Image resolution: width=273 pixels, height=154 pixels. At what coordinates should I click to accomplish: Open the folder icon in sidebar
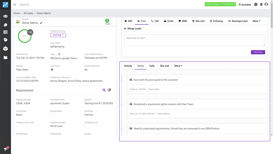point(5,58)
